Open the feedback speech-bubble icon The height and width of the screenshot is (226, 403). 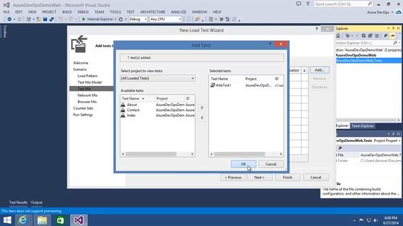coord(298,4)
